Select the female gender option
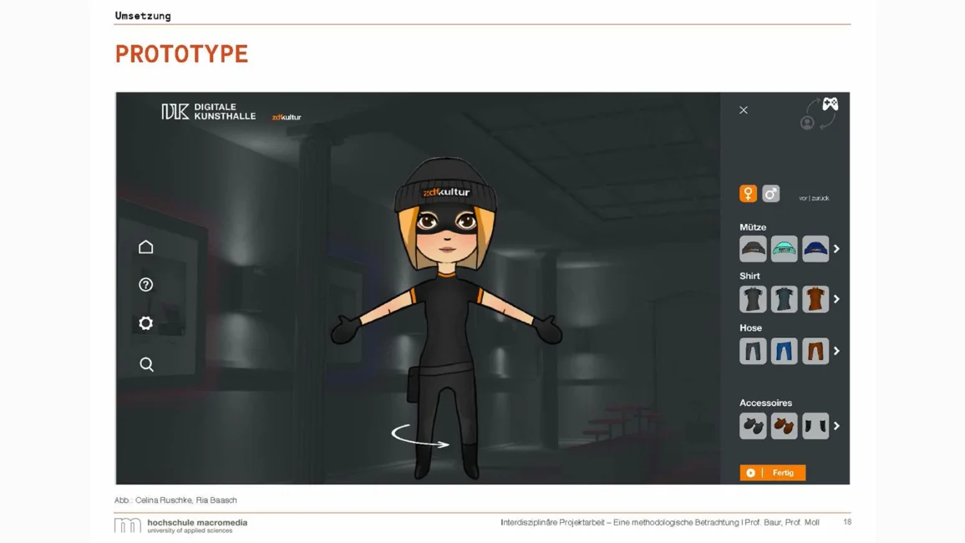This screenshot has height=543, width=965. point(748,193)
